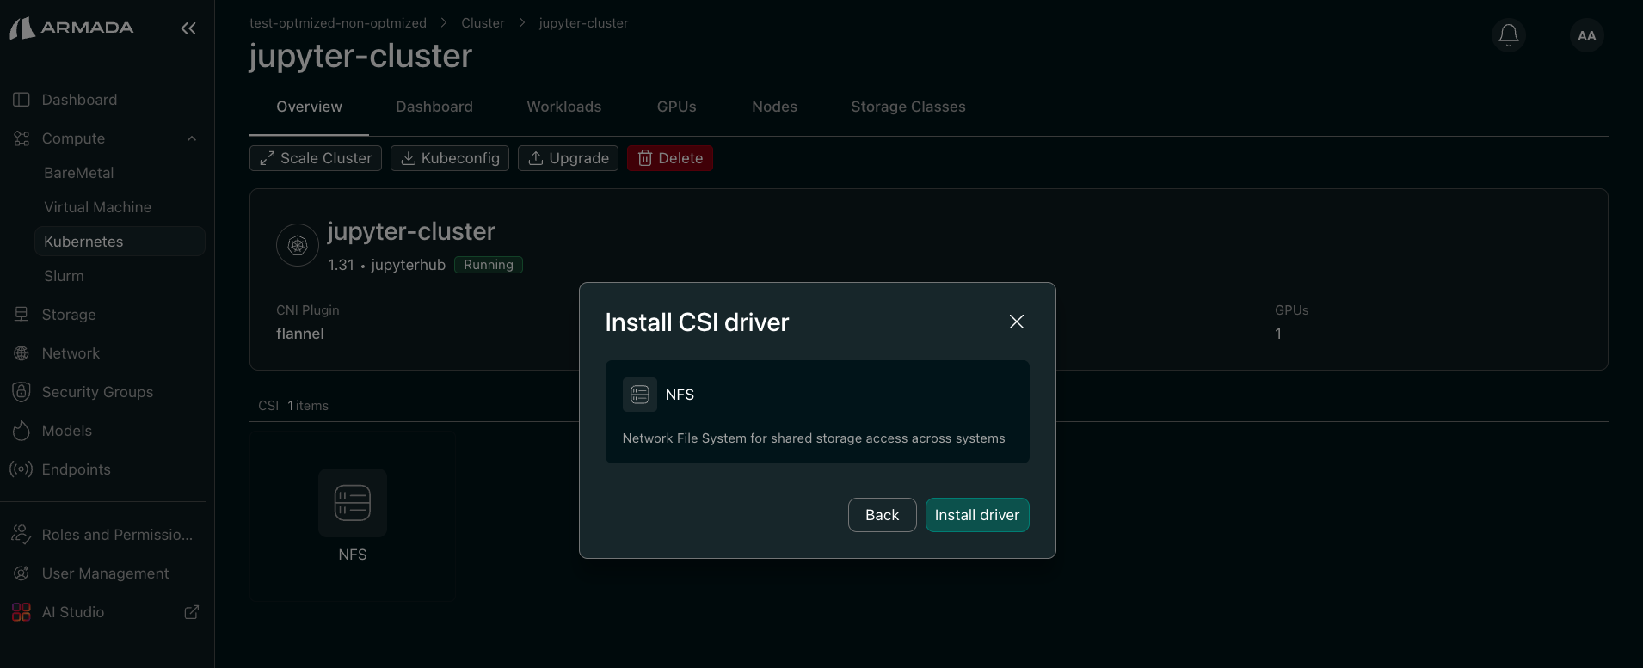The image size is (1643, 668).
Task: Select the Overview tab
Action: [x=309, y=107]
